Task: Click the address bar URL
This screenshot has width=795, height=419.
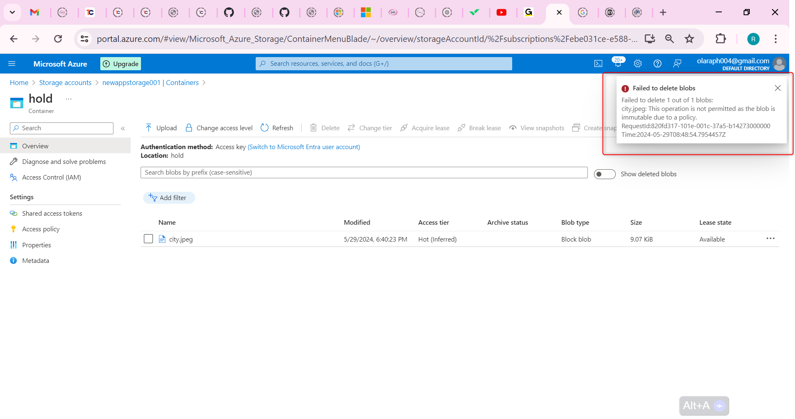Action: click(367, 39)
